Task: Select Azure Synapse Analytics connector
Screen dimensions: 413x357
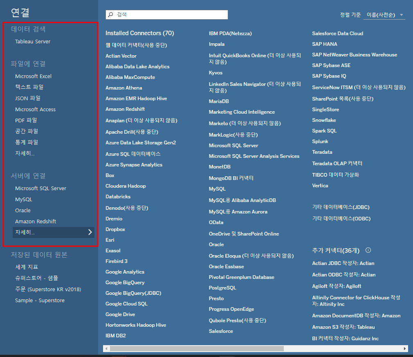Action: click(x=134, y=165)
